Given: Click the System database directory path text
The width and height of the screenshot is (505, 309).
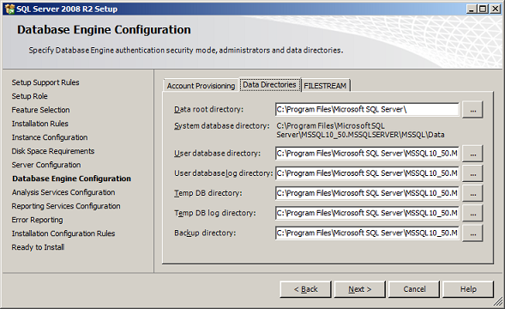Looking at the screenshot, I should click(360, 130).
